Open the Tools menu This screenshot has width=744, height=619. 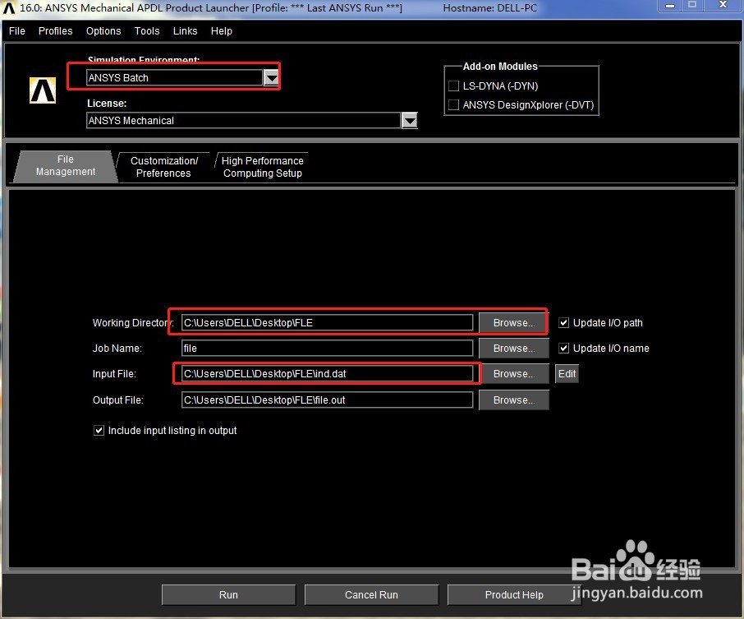pos(147,31)
